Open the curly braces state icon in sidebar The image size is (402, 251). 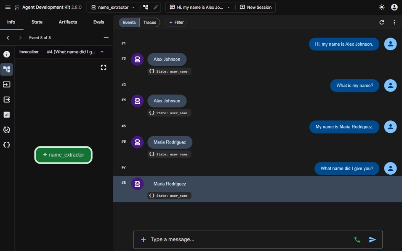pyautogui.click(x=7, y=145)
